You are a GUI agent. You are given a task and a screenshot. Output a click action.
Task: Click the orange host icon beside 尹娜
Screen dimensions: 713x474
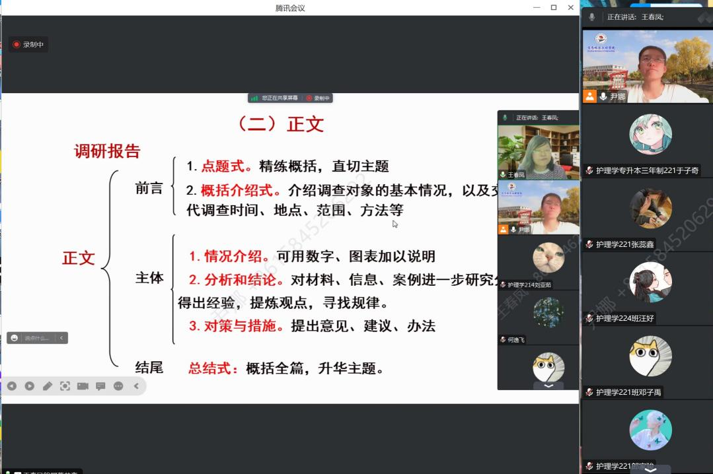tap(589, 97)
